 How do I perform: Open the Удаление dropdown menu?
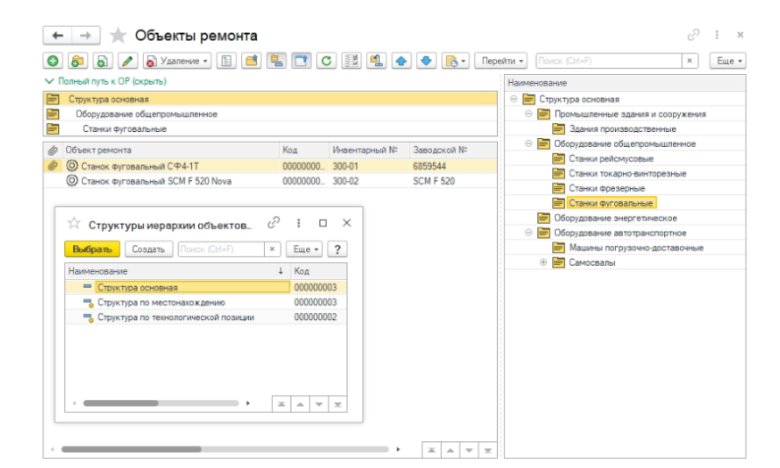(177, 61)
